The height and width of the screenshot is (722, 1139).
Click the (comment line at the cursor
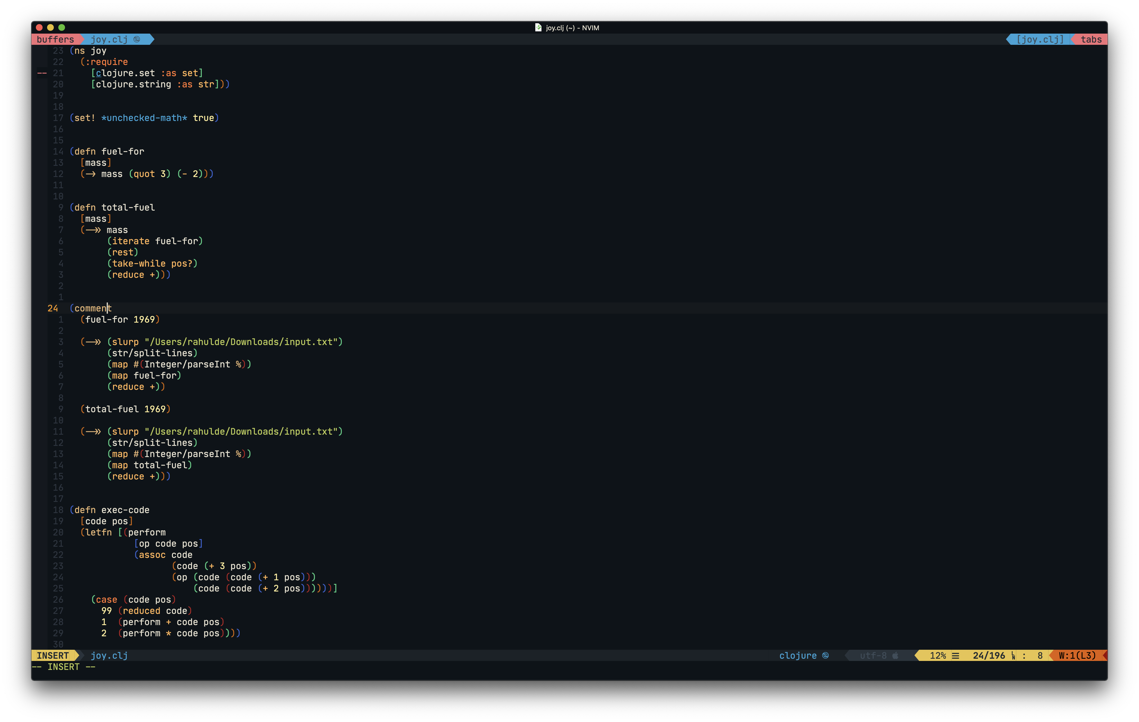tap(90, 308)
